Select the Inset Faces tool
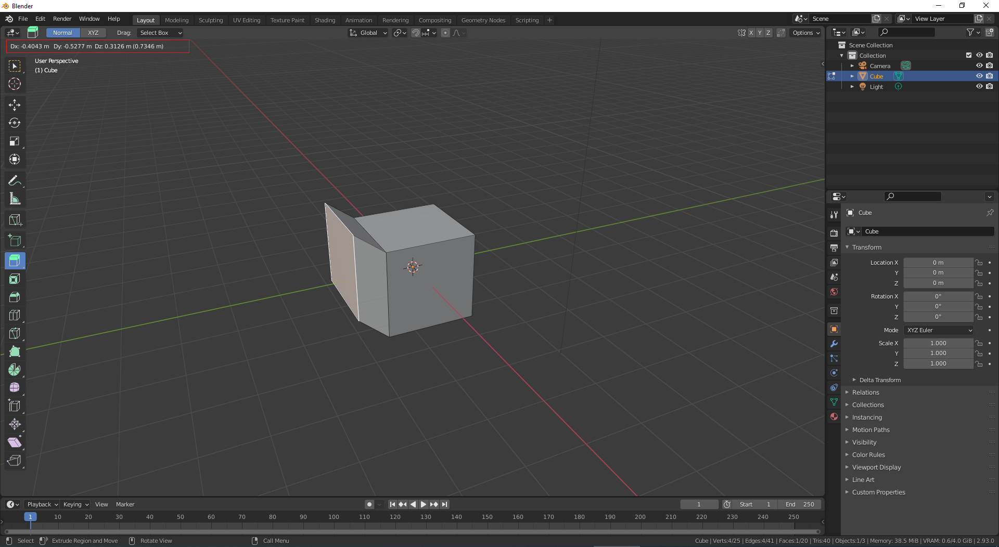The width and height of the screenshot is (999, 547). [15, 279]
